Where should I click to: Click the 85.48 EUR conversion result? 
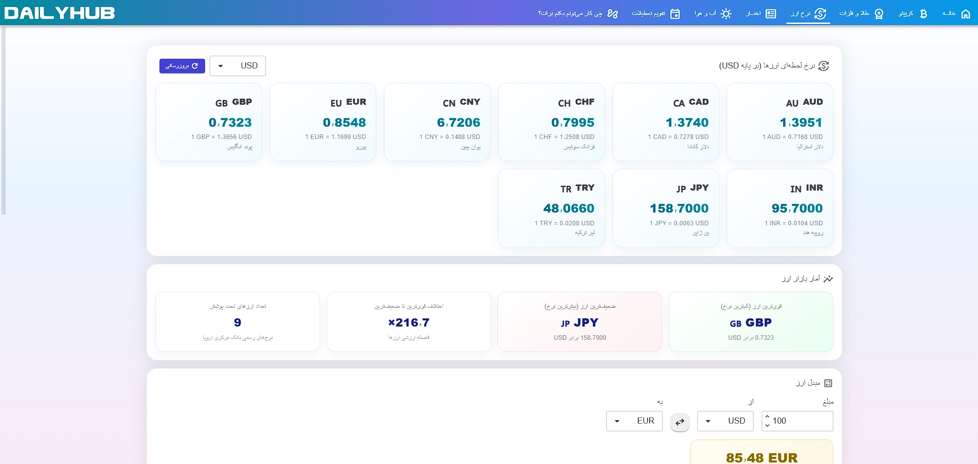pyautogui.click(x=762, y=457)
